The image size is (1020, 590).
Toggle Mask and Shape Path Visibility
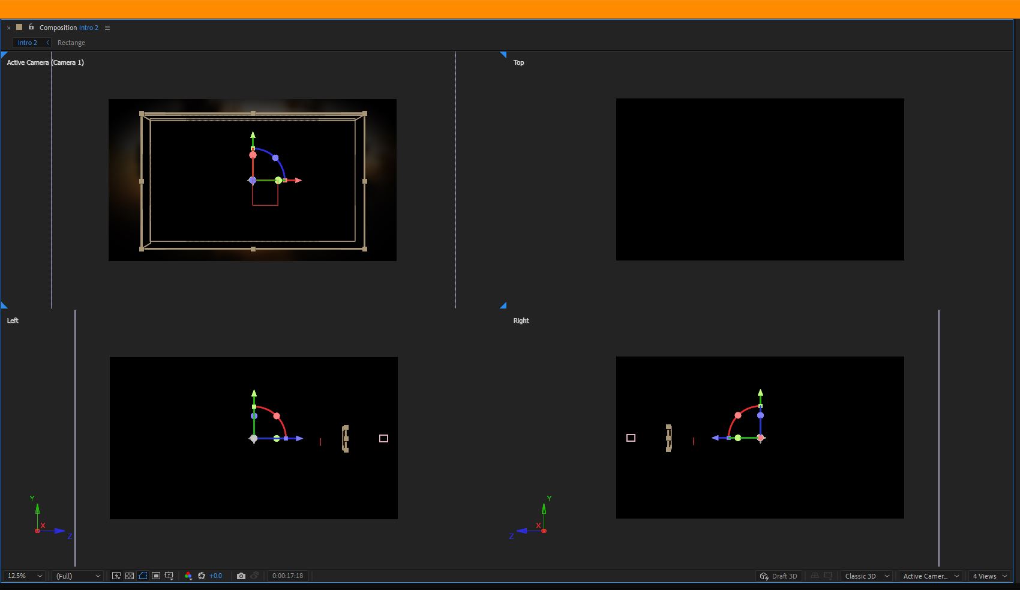[x=143, y=576]
